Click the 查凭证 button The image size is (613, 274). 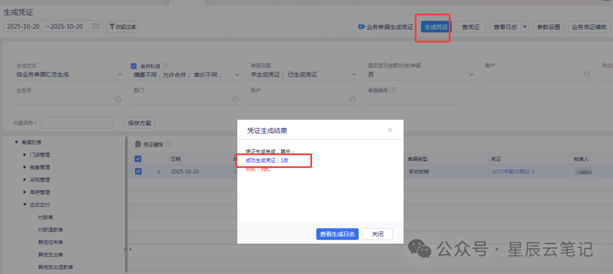[x=471, y=27]
